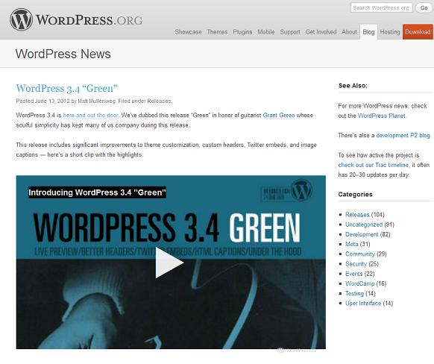
Task: Click the WordPress News heading
Action: (63, 54)
